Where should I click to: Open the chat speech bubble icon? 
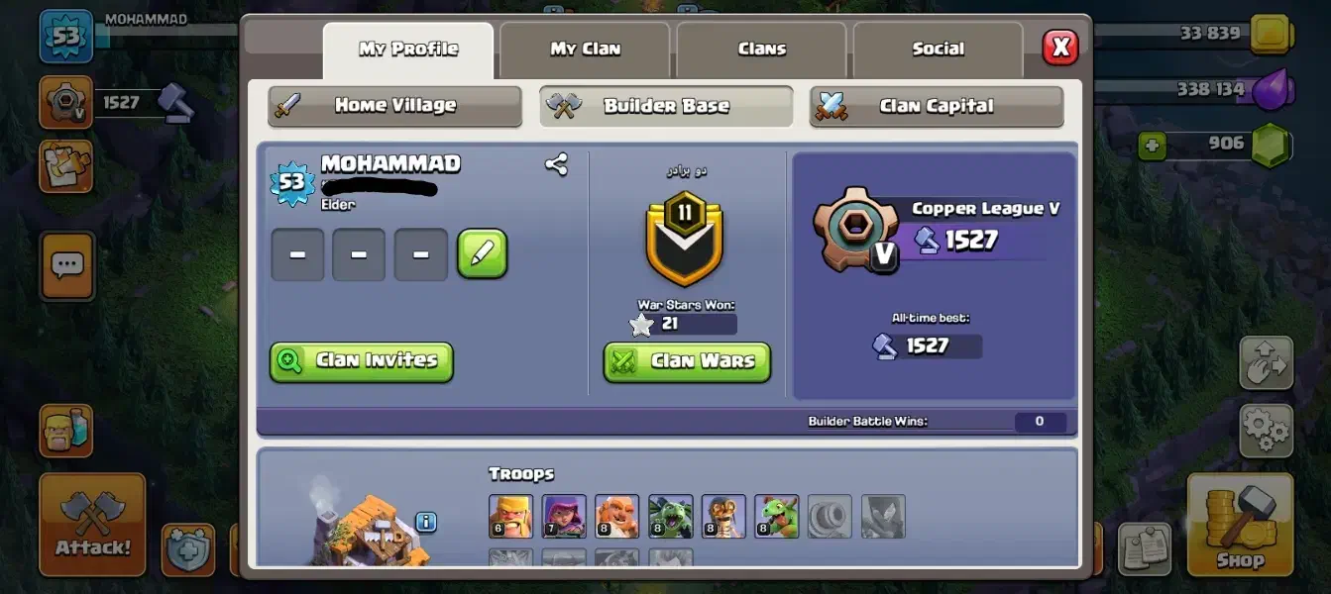click(67, 265)
